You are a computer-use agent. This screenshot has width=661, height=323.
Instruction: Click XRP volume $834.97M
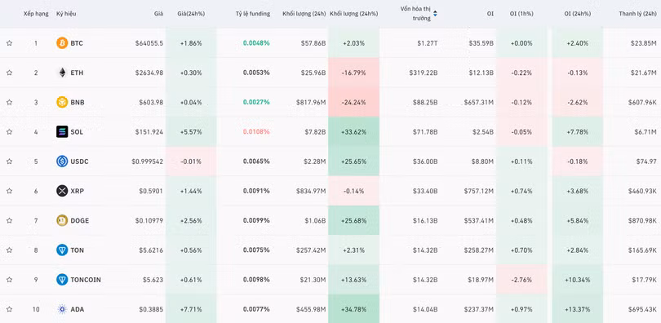coord(311,191)
